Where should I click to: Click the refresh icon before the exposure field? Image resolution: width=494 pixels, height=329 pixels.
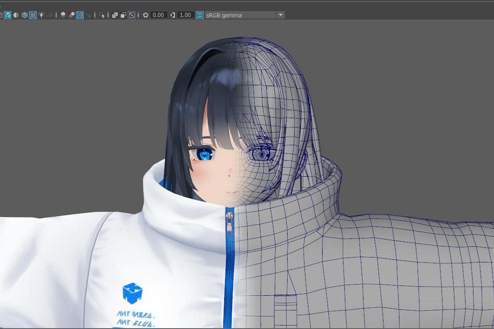(145, 15)
